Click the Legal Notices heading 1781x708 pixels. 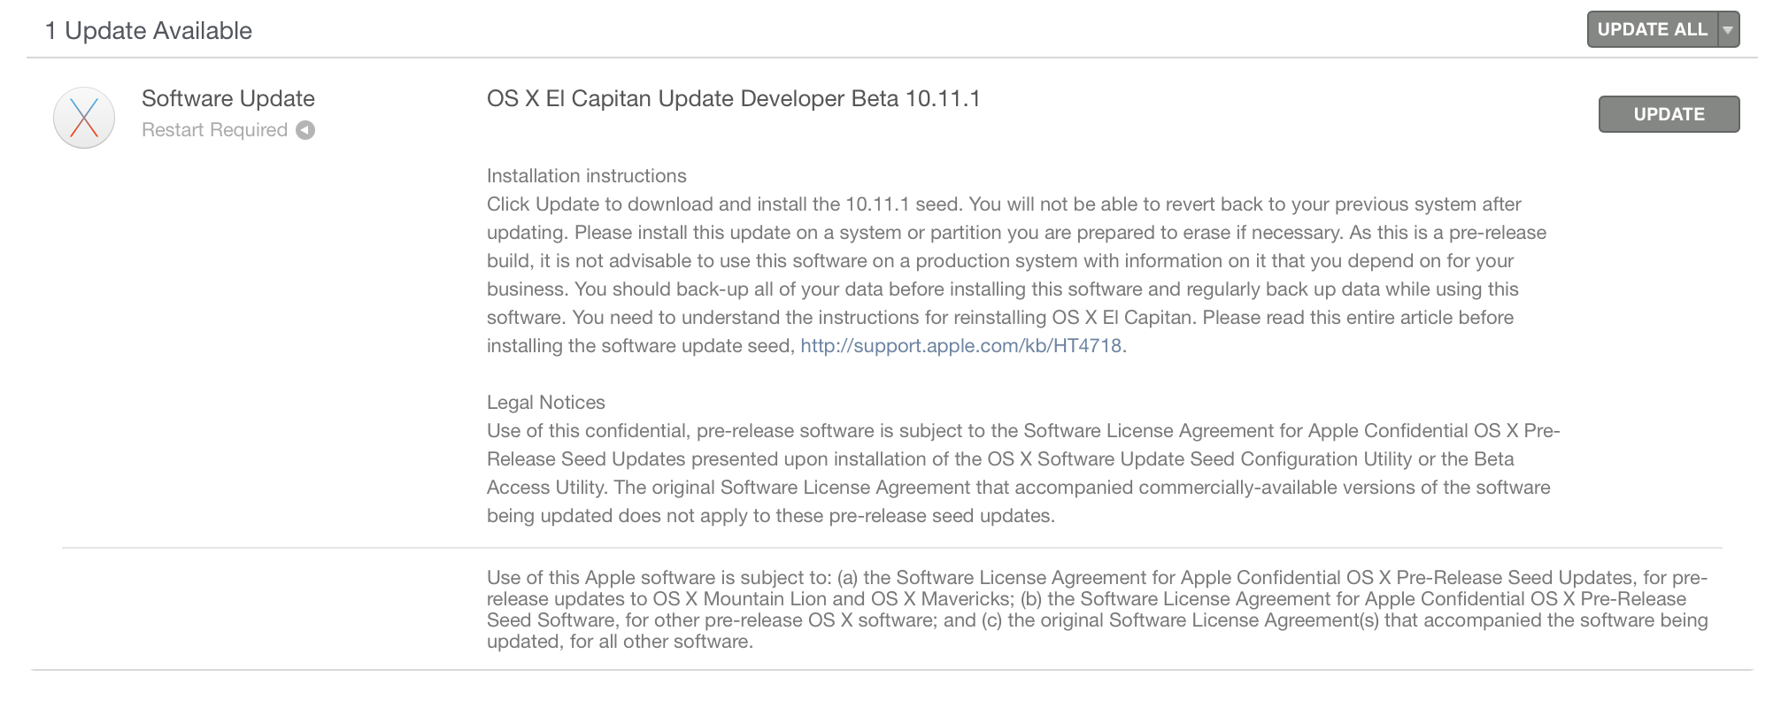[x=546, y=403]
